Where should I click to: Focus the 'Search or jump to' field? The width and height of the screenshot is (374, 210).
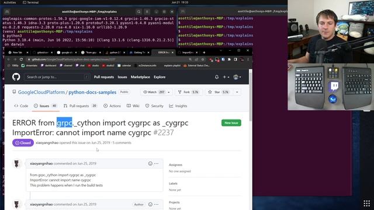pos(57,77)
